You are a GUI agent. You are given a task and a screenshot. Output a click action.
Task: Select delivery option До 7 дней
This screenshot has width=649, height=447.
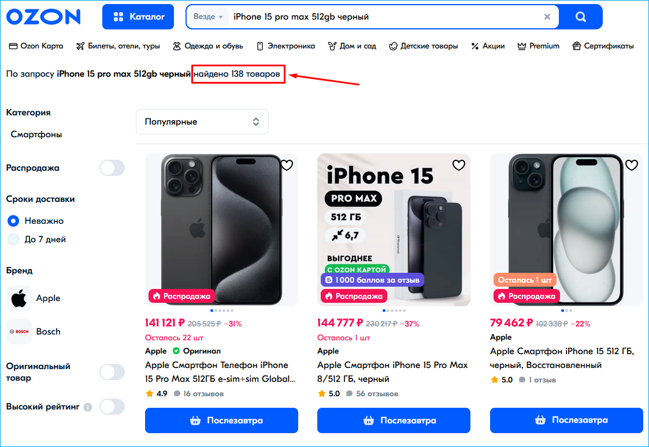[x=13, y=239]
